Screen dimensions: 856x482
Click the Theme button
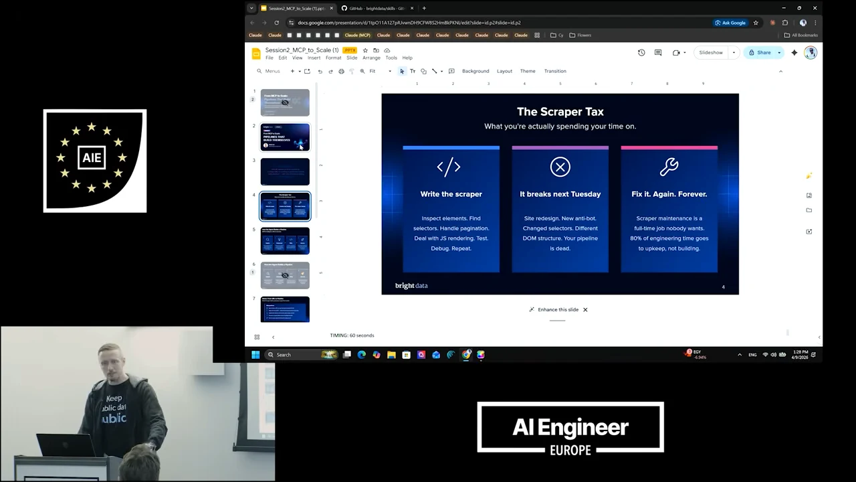(528, 71)
